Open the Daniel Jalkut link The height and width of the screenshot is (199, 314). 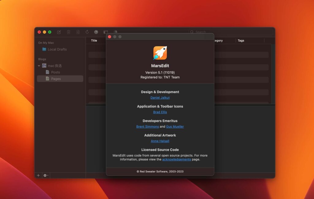pyautogui.click(x=160, y=97)
